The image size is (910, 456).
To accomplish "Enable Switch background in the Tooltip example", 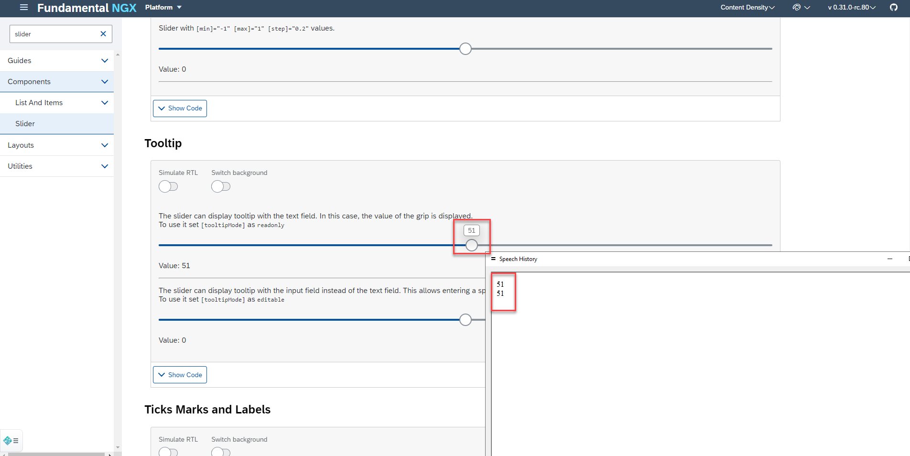I will tap(221, 186).
